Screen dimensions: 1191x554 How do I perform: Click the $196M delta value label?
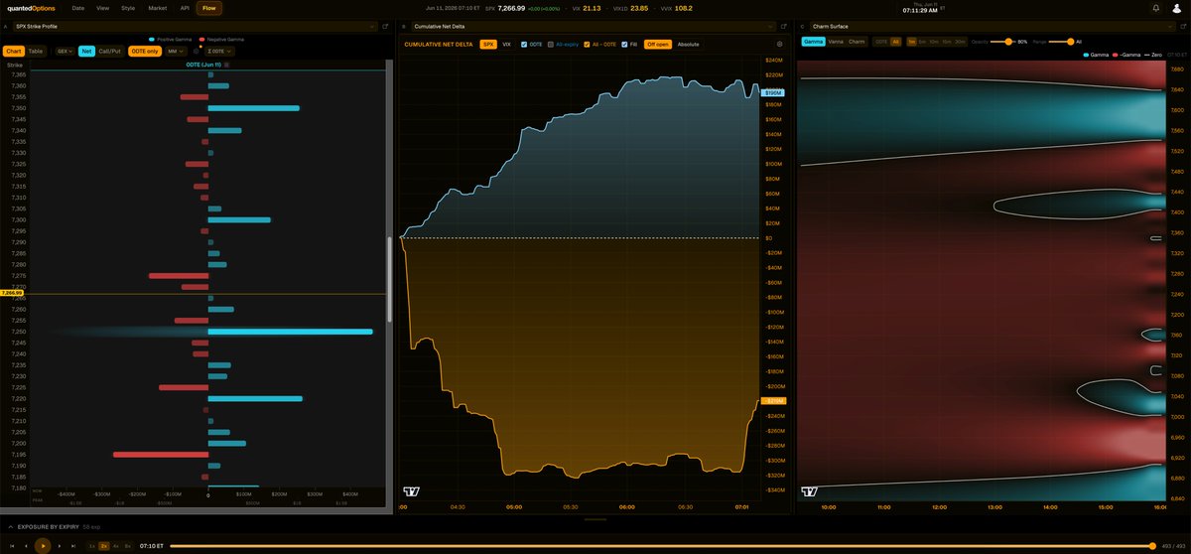(772, 92)
